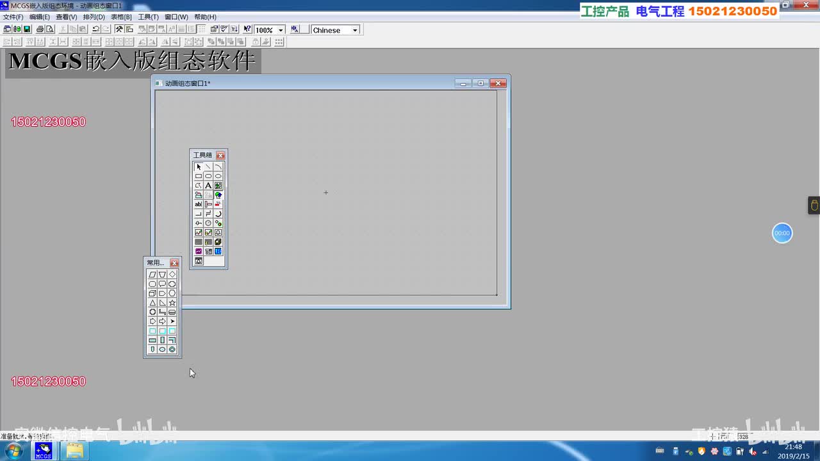Viewport: 820px width, 461px height.
Task: Click the network signal tray icon
Action: [x=766, y=451]
